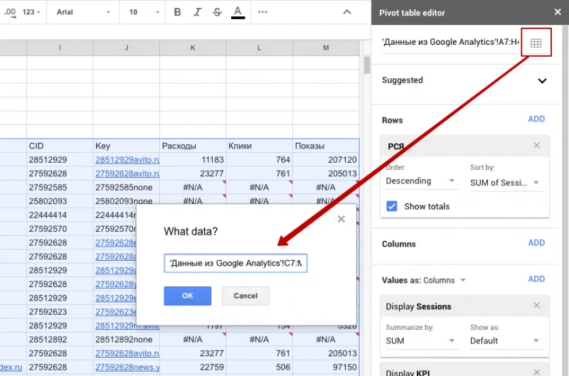Select cell with value 764
The width and height of the screenshot is (569, 376).
[x=259, y=159]
